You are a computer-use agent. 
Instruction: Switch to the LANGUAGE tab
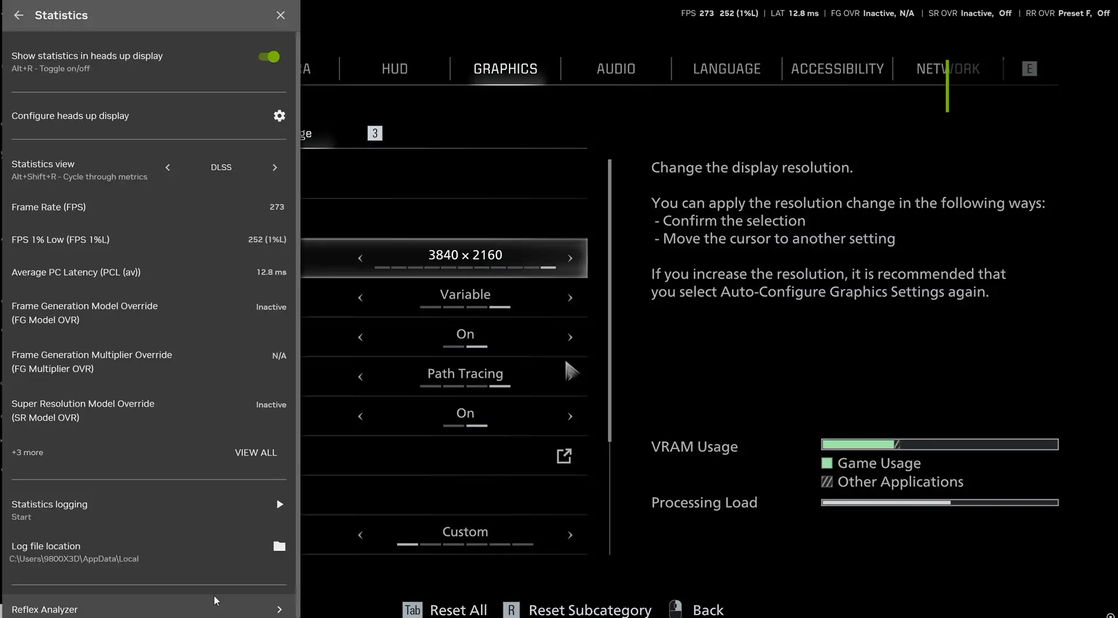pos(727,69)
